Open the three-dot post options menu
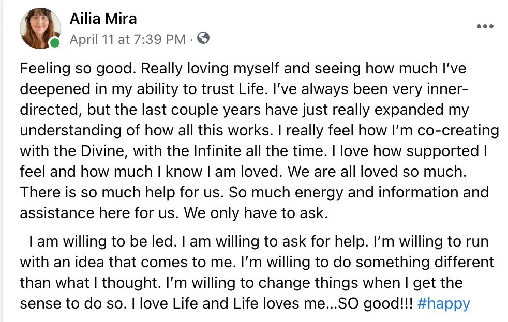Viewport: 508px width, 322px height. [x=485, y=26]
